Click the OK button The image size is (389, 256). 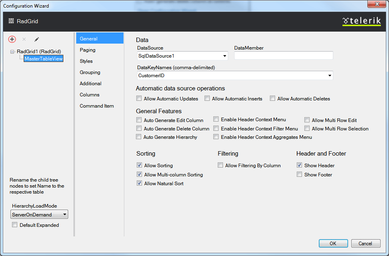pos(333,243)
